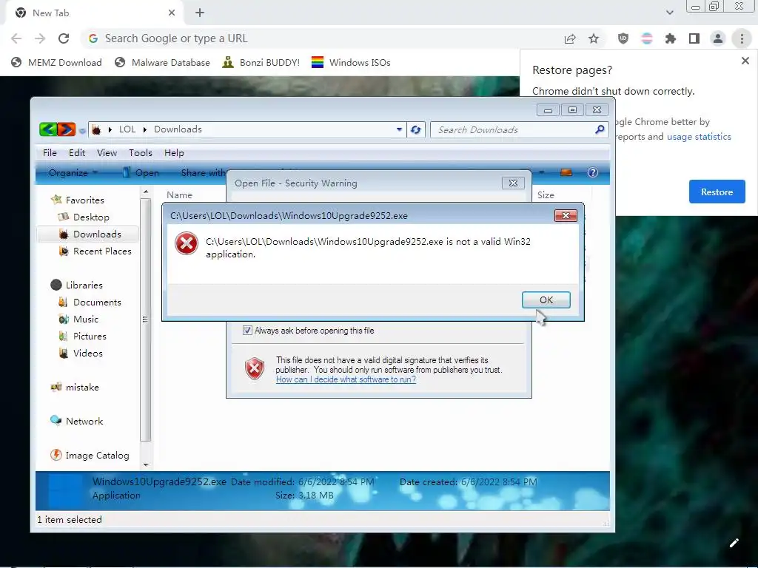Open the File menu in Explorer
Screen dimensions: 758x568
50,153
